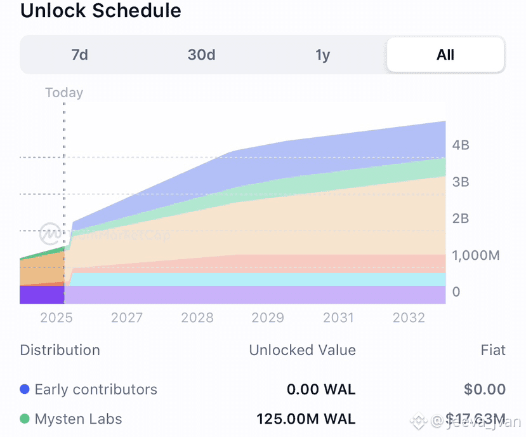The width and height of the screenshot is (526, 437).
Task: Open the Mysten Labs distribution entry
Action: pyautogui.click(x=79, y=419)
